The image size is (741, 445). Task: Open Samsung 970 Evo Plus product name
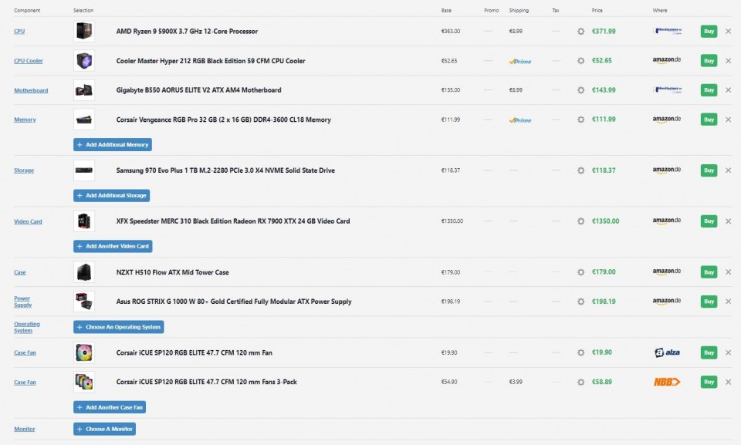(225, 170)
